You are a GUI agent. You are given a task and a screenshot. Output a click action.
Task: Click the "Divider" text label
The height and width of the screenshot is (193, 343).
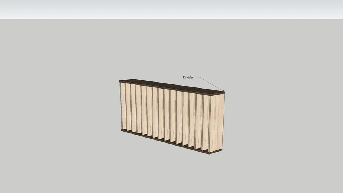pyautogui.click(x=188, y=77)
